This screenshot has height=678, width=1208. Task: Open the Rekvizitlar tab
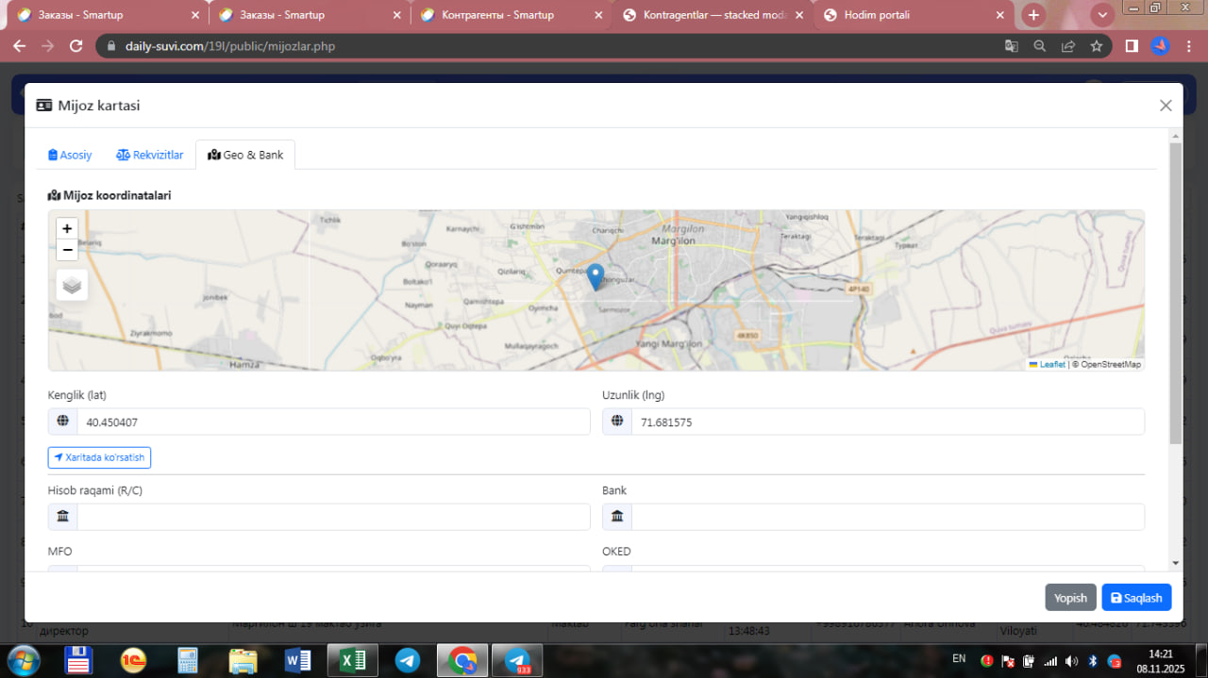(x=150, y=155)
